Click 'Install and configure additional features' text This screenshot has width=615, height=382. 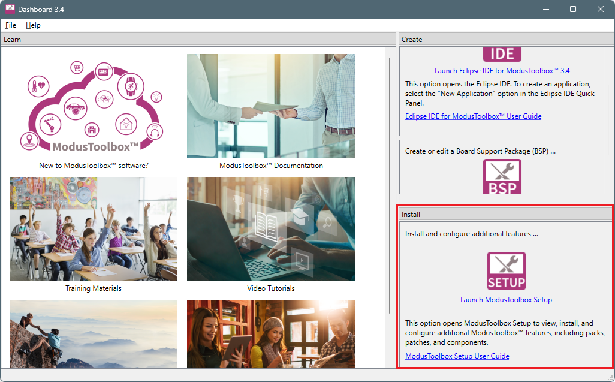click(x=472, y=234)
